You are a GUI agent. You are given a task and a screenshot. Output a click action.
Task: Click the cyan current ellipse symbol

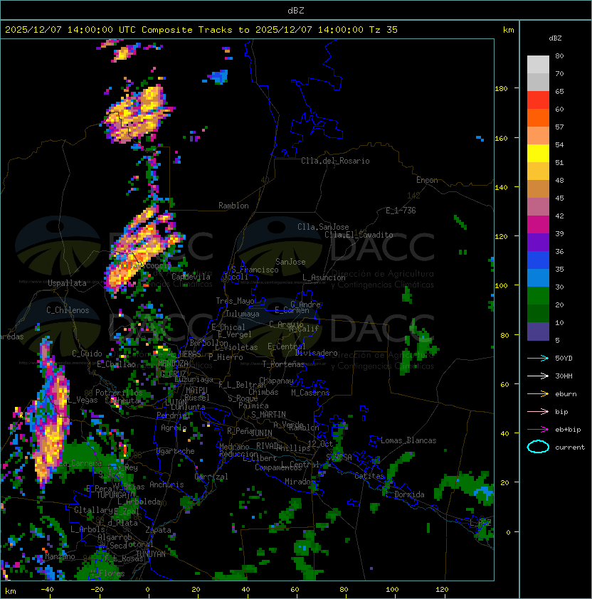coord(538,447)
